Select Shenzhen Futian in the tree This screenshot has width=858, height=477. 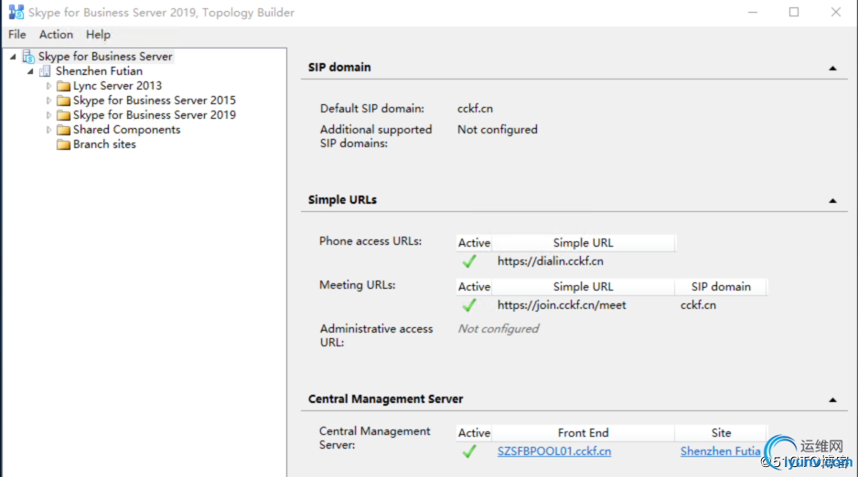tap(99, 71)
